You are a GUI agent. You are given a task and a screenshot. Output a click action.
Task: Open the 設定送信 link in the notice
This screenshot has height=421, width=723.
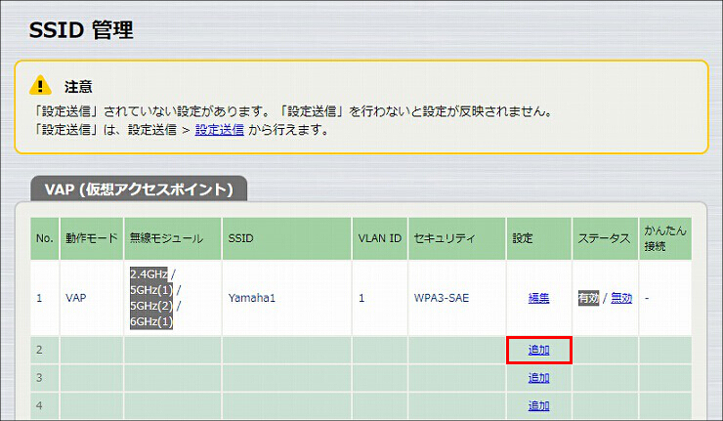(x=220, y=130)
